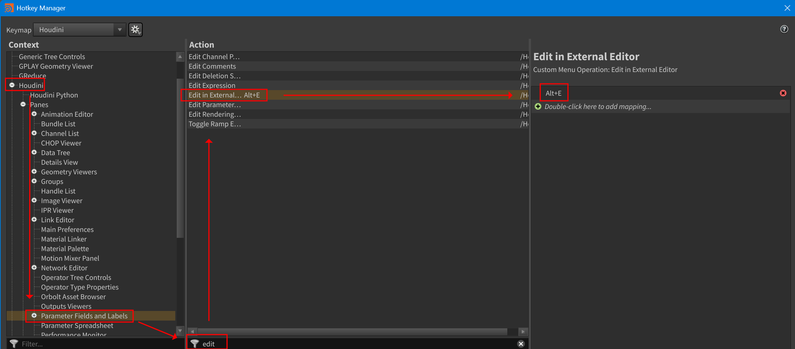Select IPR Viewer context

coord(57,210)
